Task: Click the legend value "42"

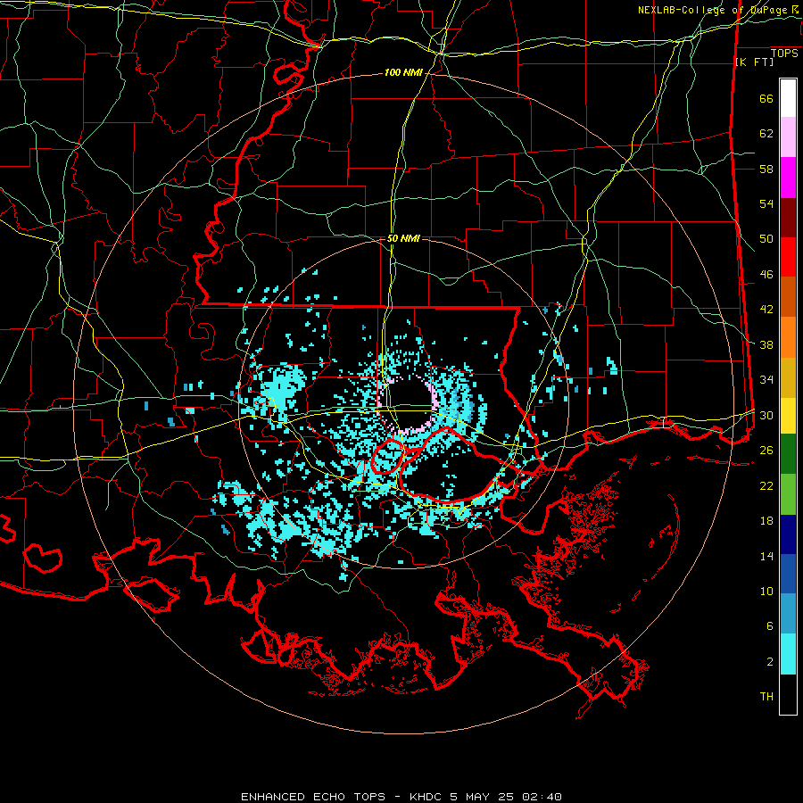Action: (766, 309)
